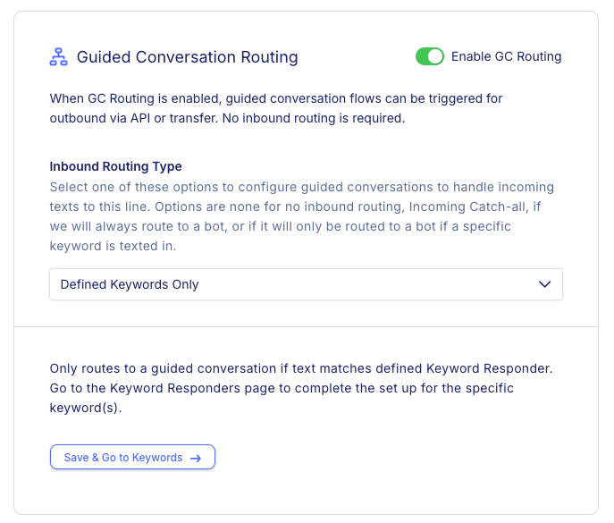Click the "outbound via API or transfer" text line

133,118
